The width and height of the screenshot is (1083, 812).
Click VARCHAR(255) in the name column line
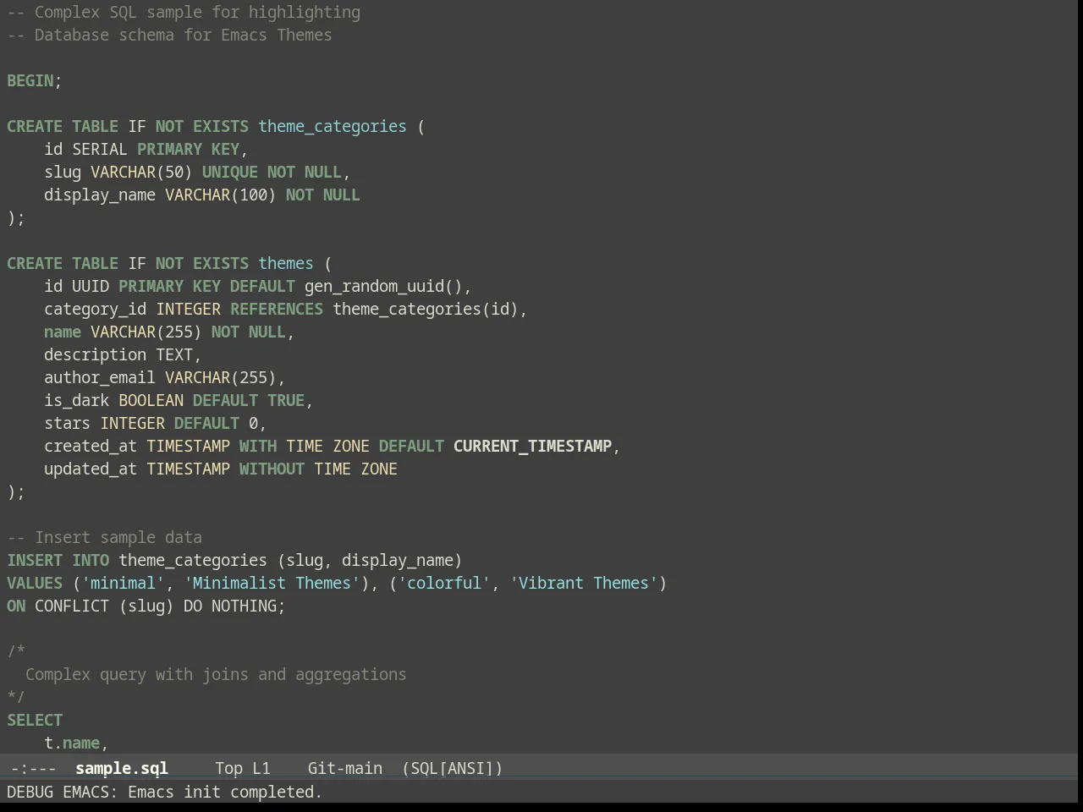(x=146, y=332)
